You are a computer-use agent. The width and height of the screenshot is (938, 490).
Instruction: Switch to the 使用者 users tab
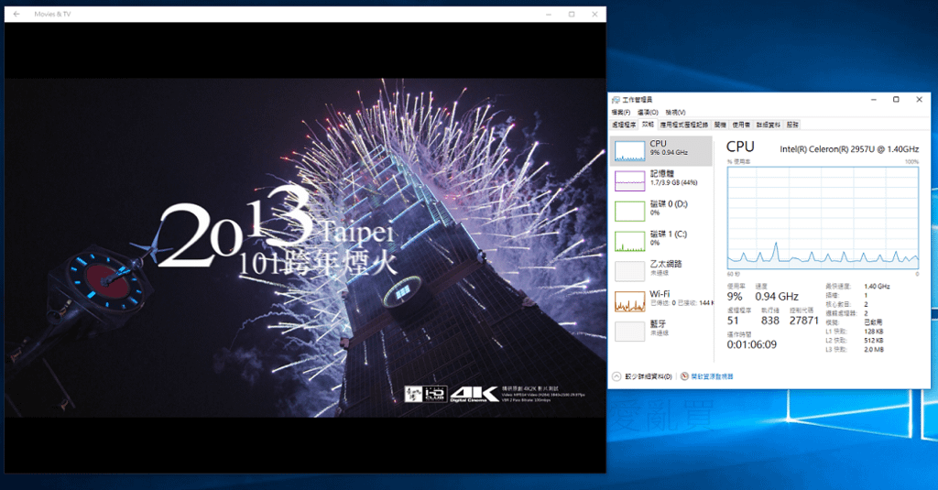pos(741,125)
